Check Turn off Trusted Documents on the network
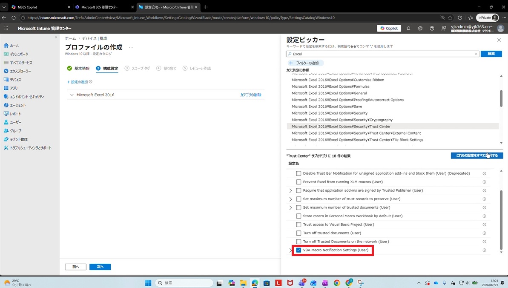 click(298, 242)
